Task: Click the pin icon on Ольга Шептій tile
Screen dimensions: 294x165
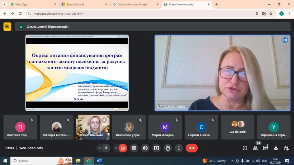Action: (x=158, y=107)
